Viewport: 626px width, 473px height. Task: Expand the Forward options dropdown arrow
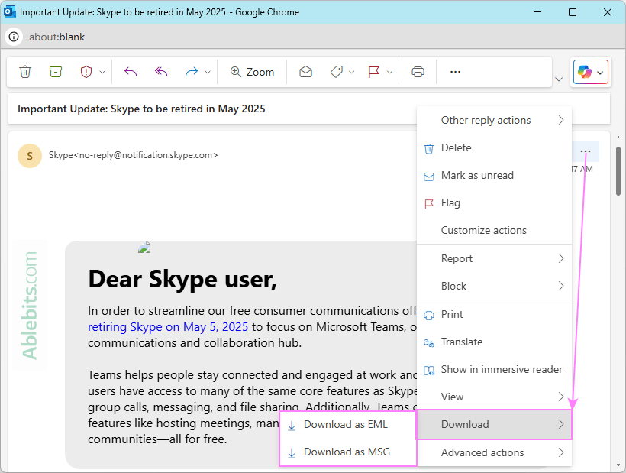click(208, 73)
